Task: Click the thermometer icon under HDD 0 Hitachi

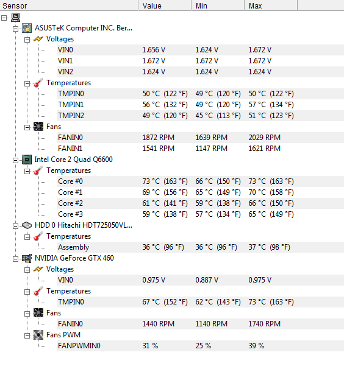Action: coord(38,236)
